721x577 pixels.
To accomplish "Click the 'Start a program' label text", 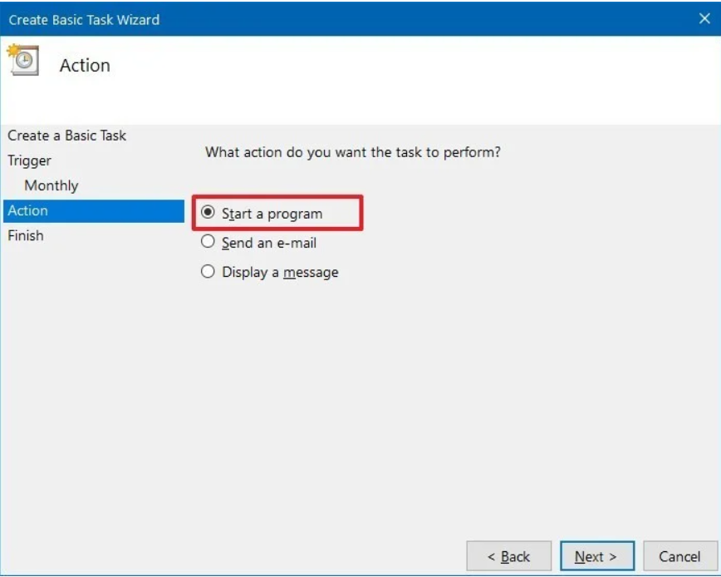I will point(272,214).
